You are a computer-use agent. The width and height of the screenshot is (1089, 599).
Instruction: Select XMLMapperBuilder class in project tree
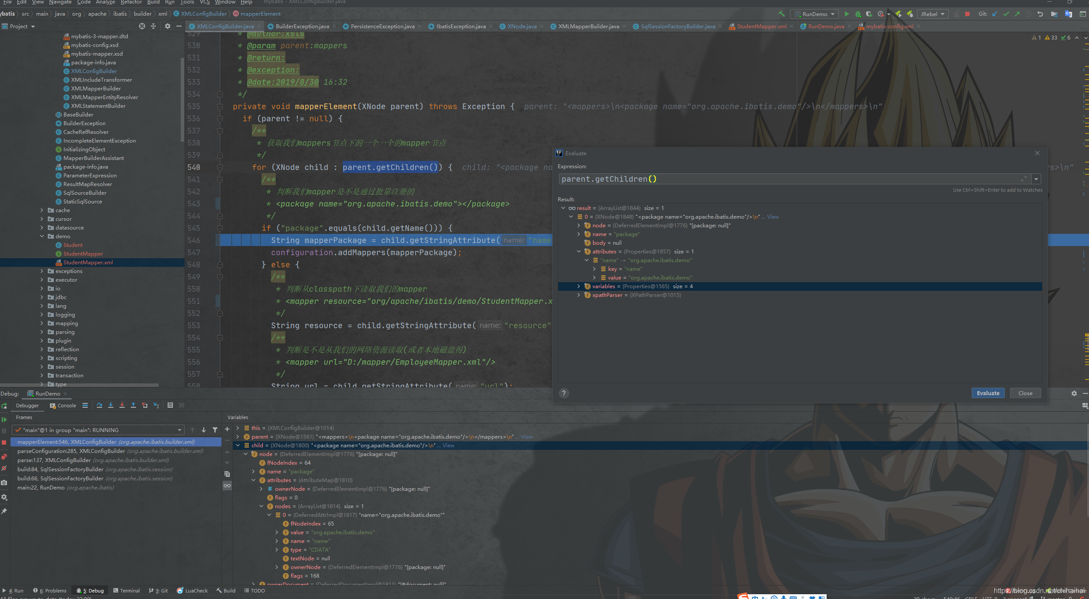[x=96, y=89]
